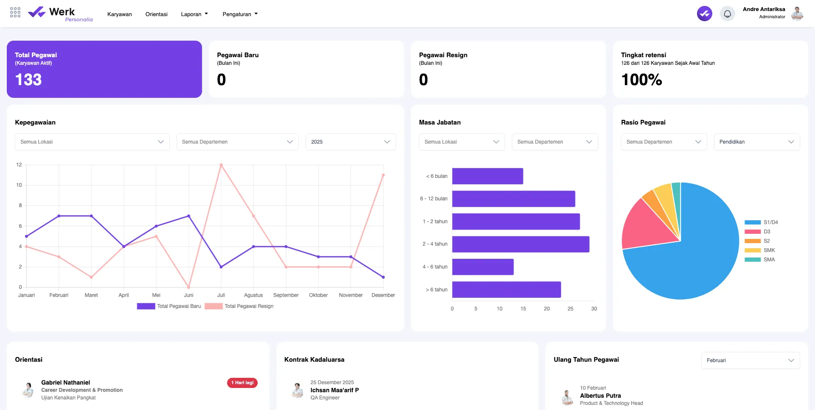Click the D3 pink legend swatch
815x410 pixels.
[x=752, y=232]
